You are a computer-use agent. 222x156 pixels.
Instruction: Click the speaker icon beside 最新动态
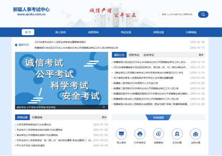16,45
